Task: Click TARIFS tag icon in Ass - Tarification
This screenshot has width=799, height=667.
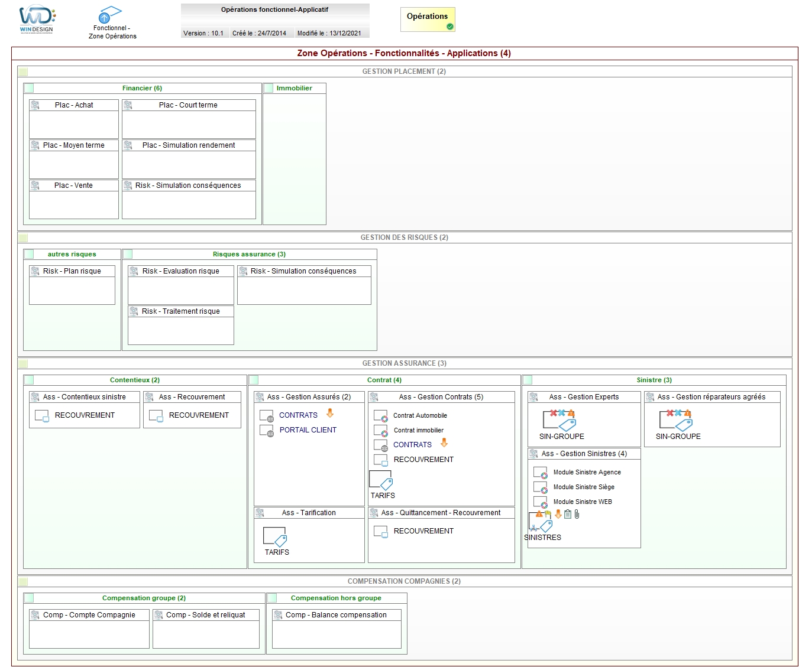Action: pos(275,537)
